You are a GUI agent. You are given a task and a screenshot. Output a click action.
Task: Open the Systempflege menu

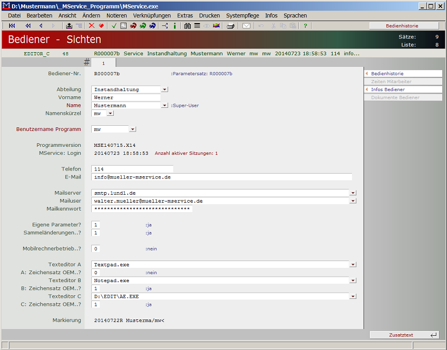click(x=242, y=16)
